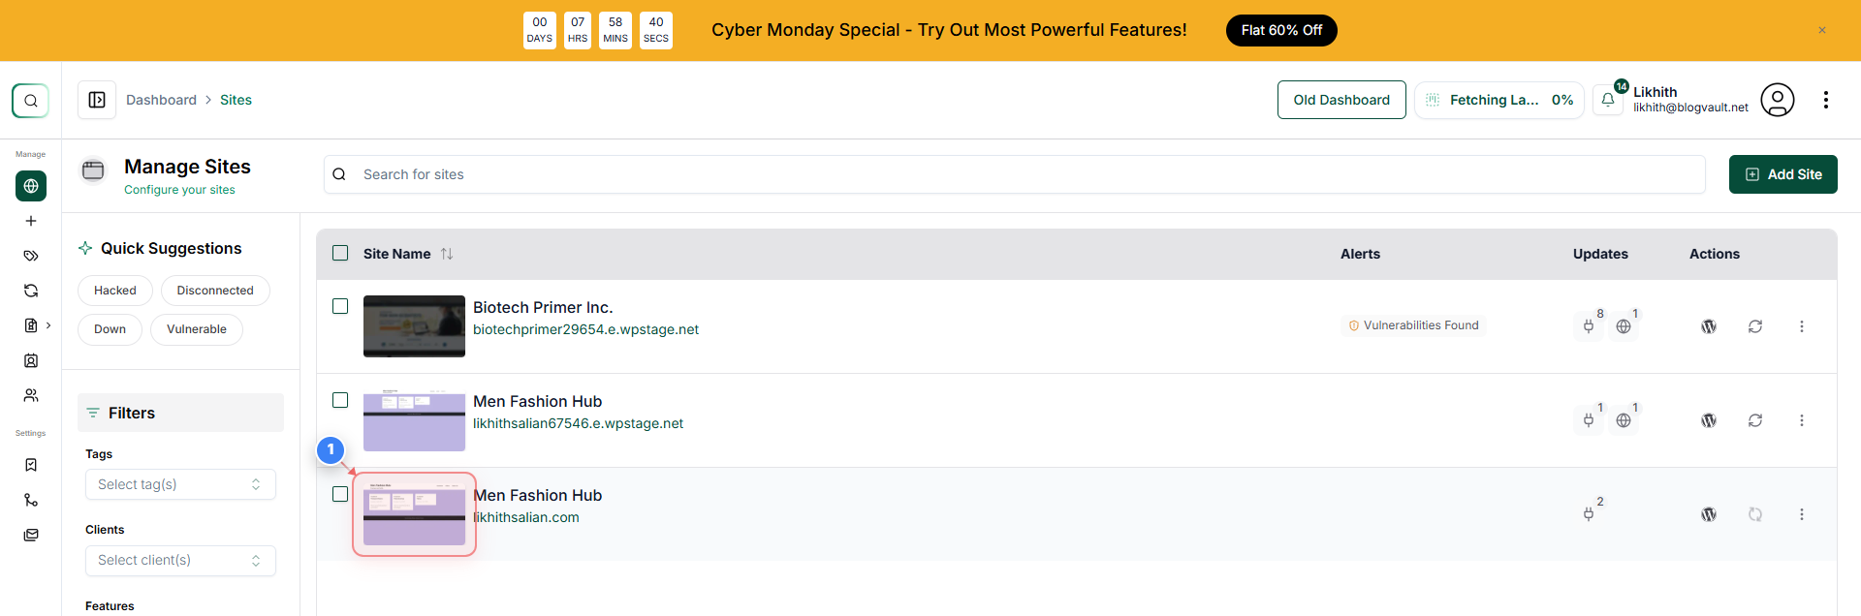Open more actions for likhithsalian.com
Image resolution: width=1861 pixels, height=616 pixels.
pos(1802,514)
